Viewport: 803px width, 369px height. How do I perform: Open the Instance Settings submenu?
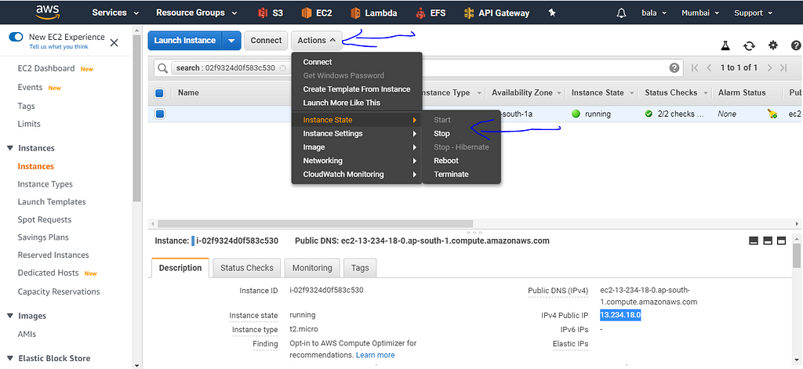click(357, 134)
